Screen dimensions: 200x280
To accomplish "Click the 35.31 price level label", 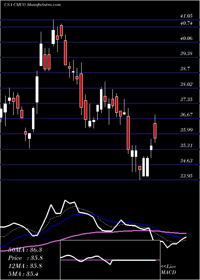I will pyautogui.click(x=186, y=145).
